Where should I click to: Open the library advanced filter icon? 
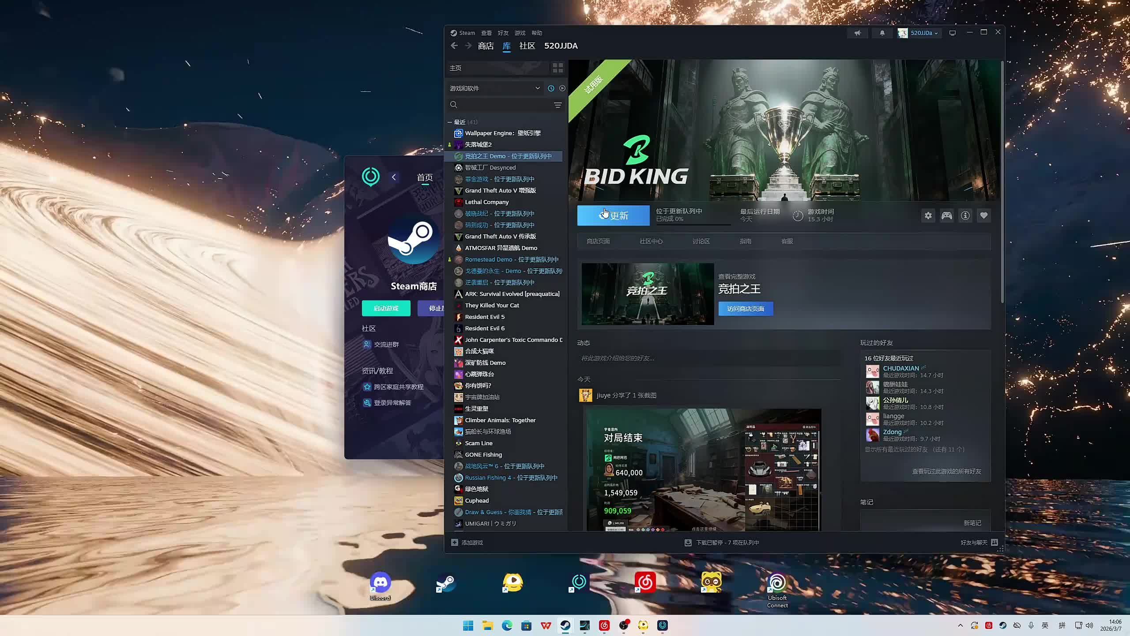pos(557,105)
